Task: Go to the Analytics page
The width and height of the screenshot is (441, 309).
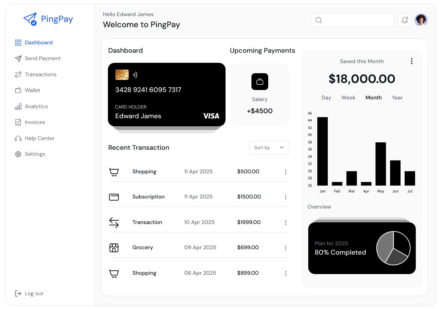Action: (36, 106)
